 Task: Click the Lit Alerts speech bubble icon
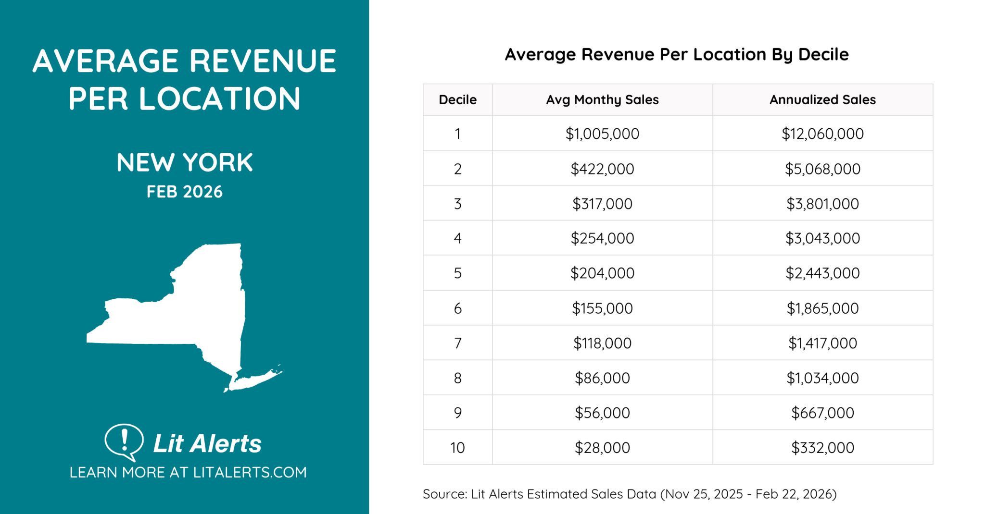tap(124, 441)
